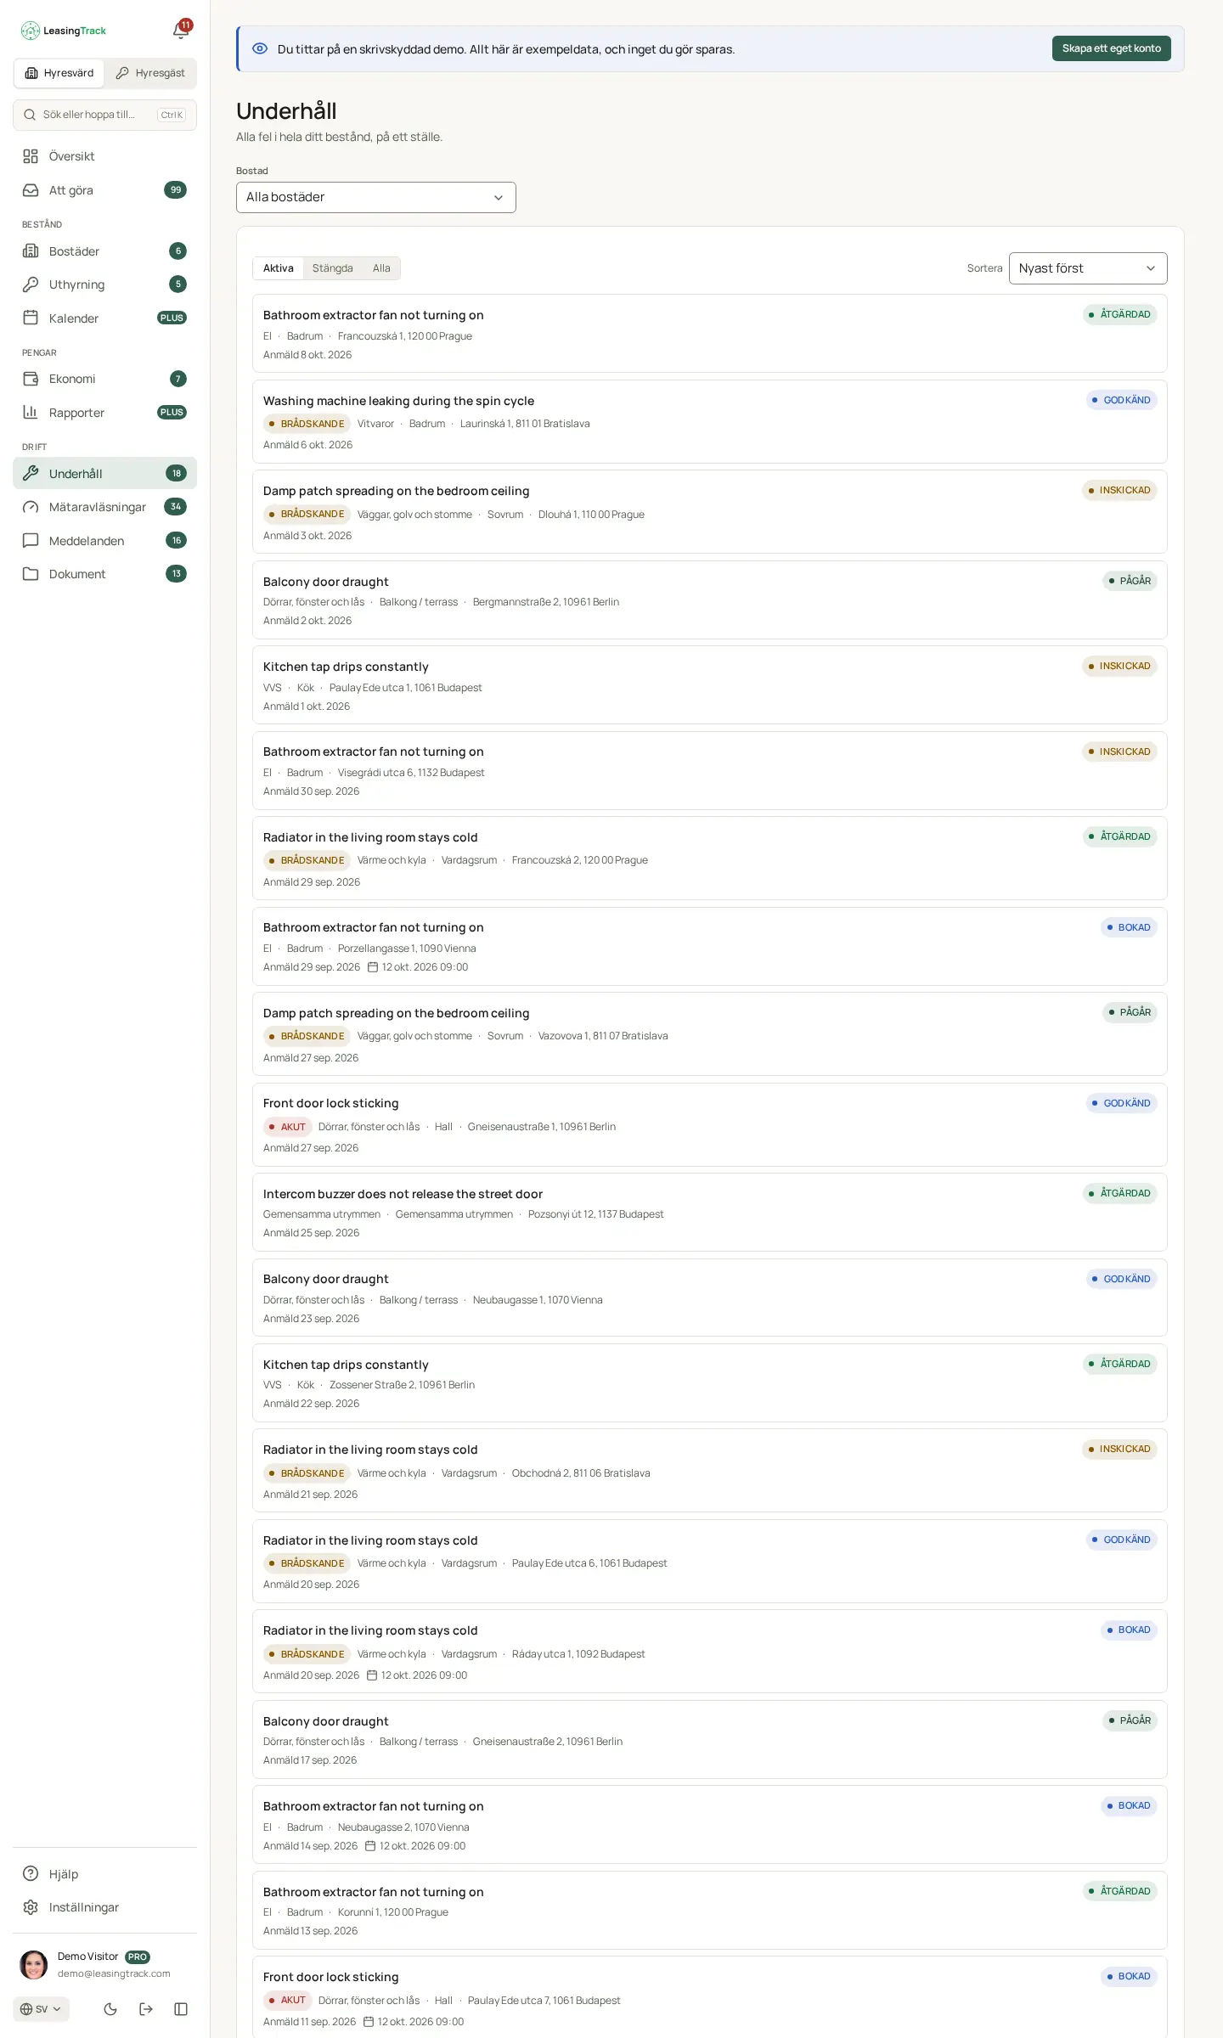Toggle dark mode moon icon
The height and width of the screenshot is (2038, 1223).
[110, 2009]
